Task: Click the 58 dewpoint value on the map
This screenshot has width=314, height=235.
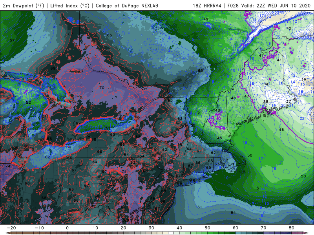Action: (x=193, y=125)
